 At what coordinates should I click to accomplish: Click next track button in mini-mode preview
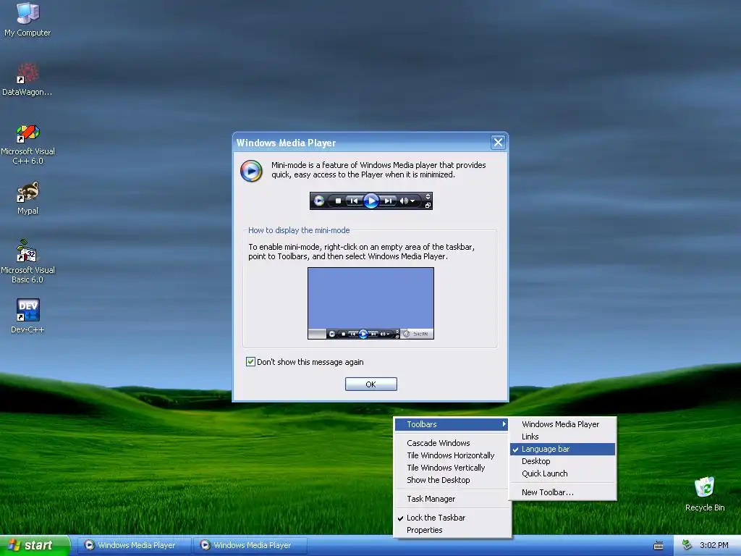click(x=388, y=201)
